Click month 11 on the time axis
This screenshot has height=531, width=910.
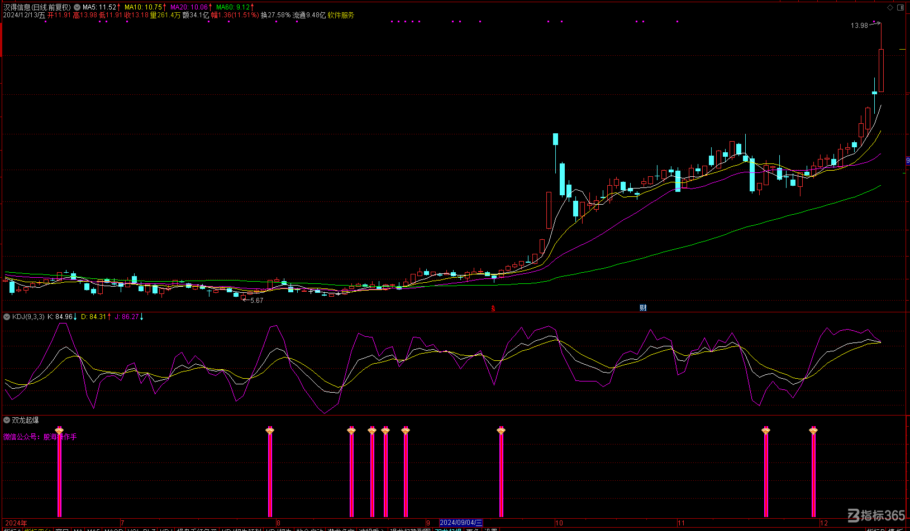(681, 523)
